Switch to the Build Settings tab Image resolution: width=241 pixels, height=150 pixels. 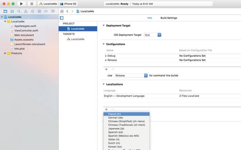[x=169, y=18]
